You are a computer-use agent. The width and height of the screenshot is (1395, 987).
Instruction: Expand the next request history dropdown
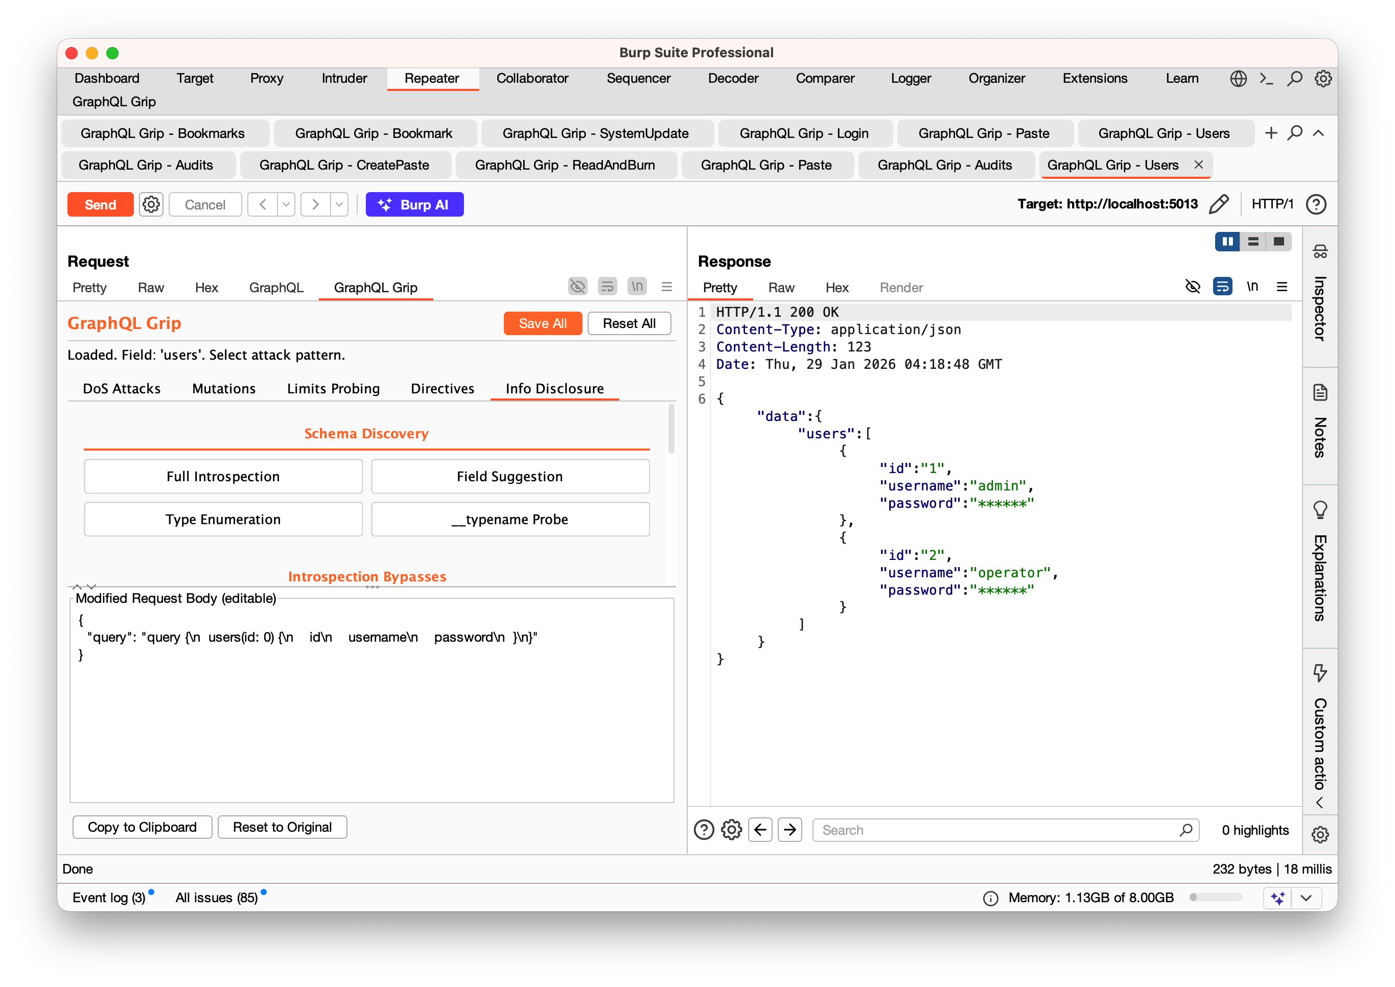(x=339, y=204)
